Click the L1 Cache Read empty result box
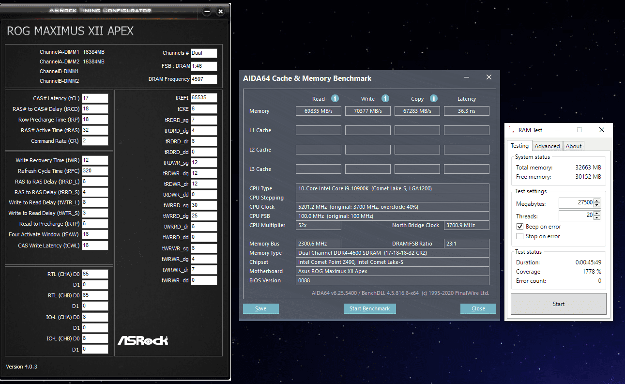The image size is (625, 384). [319, 130]
